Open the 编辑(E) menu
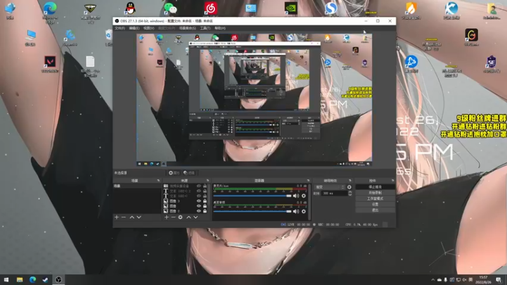The image size is (507, 285). pyautogui.click(x=134, y=28)
